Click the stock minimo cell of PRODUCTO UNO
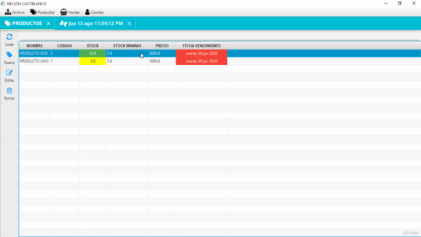The height and width of the screenshot is (237, 421). pyautogui.click(x=127, y=61)
